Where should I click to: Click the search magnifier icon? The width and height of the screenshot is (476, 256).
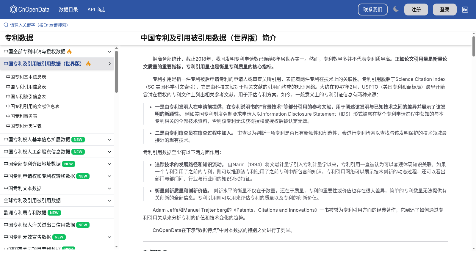tap(6, 25)
